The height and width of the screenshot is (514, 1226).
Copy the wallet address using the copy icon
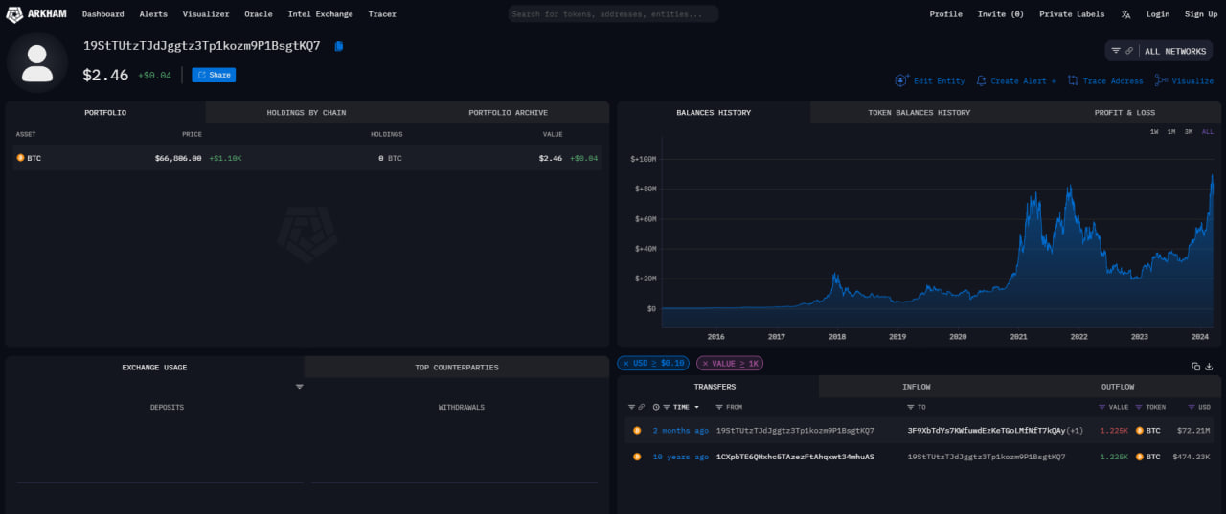tap(339, 46)
